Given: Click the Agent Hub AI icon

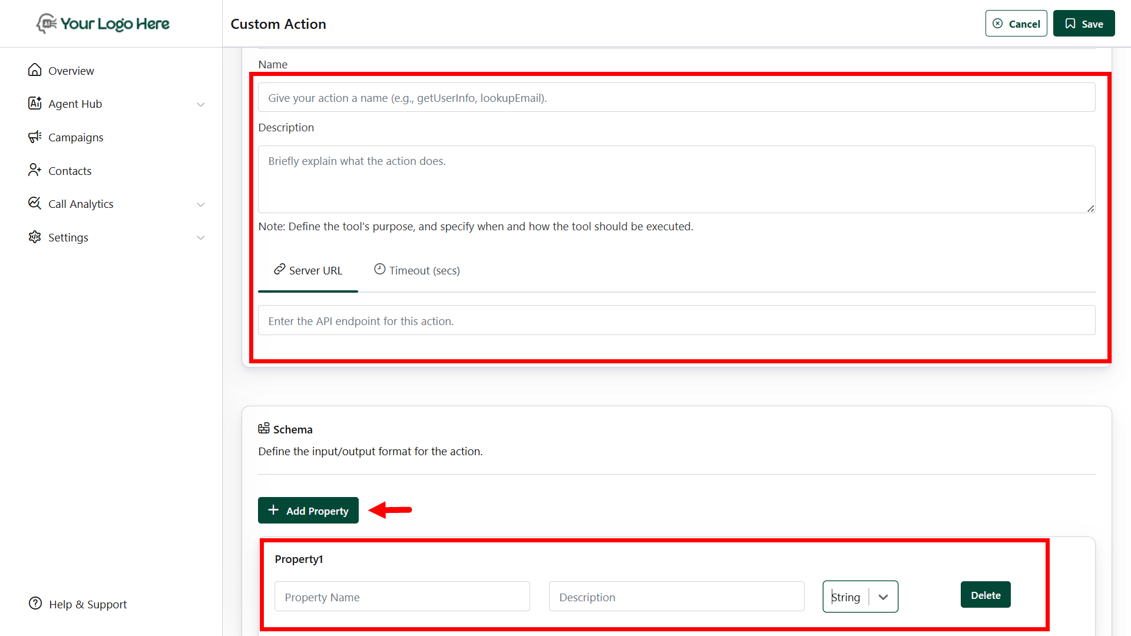Looking at the screenshot, I should click(x=35, y=103).
